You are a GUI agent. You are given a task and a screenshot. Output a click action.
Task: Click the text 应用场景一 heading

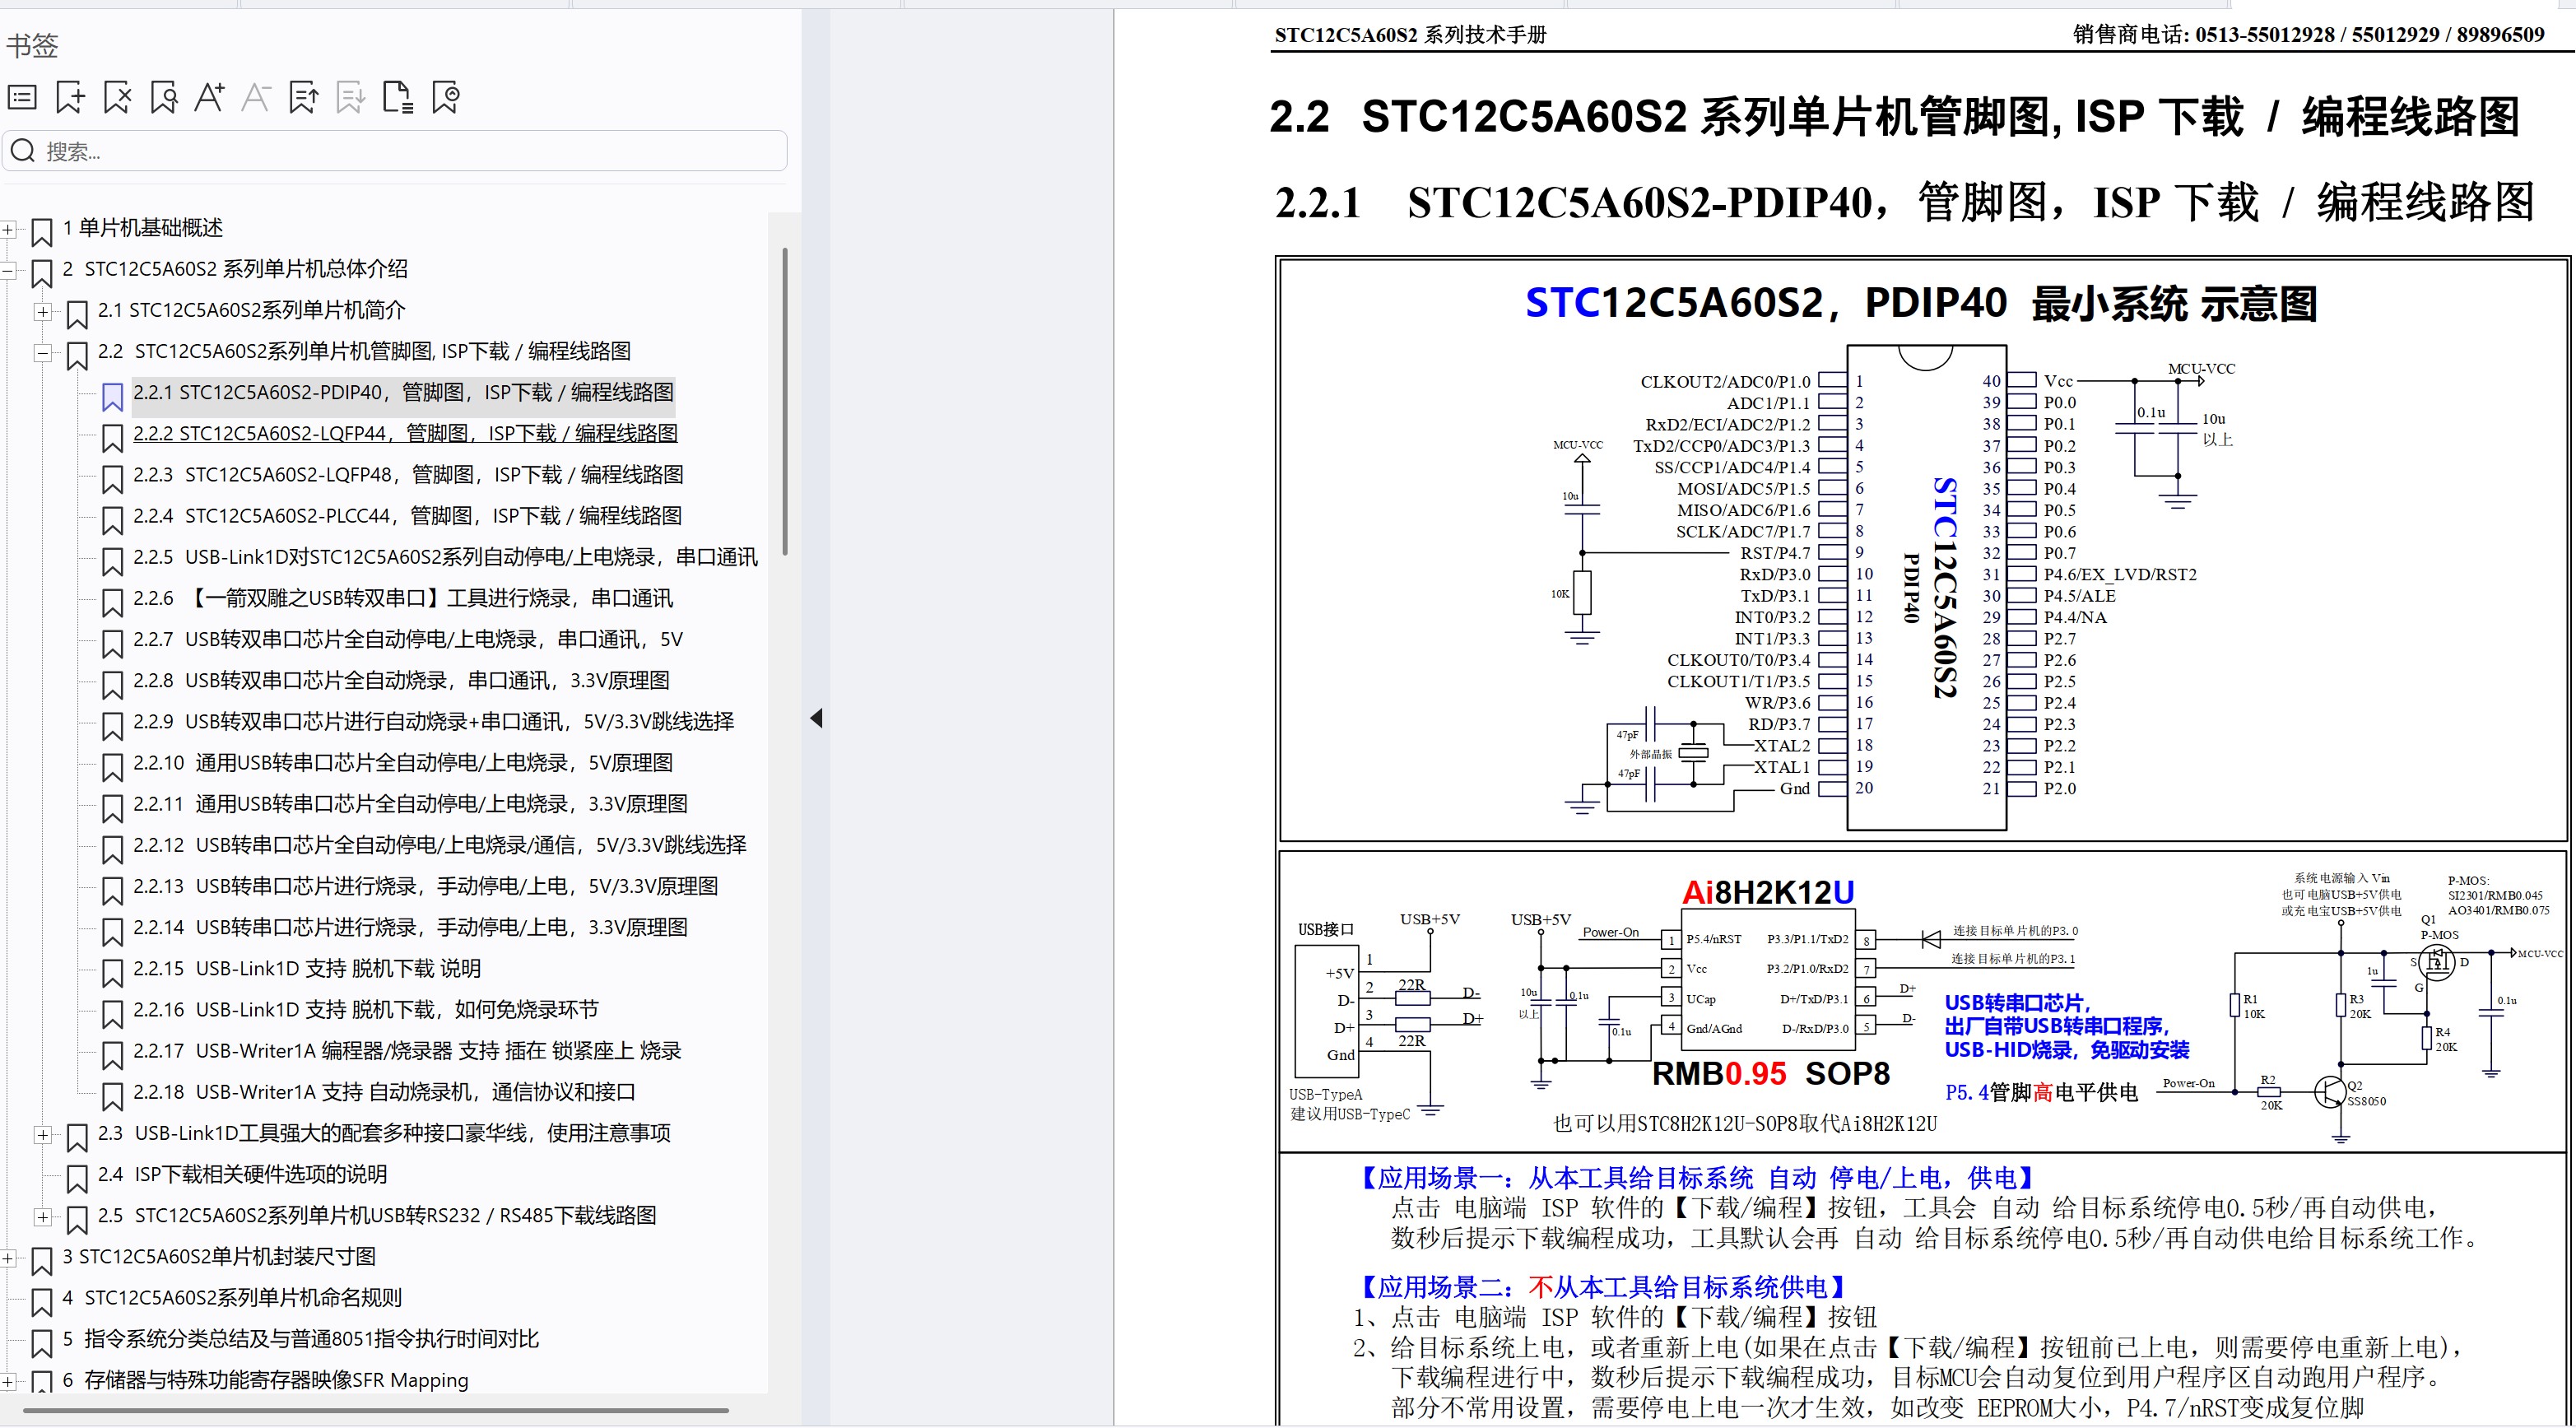click(1696, 1178)
